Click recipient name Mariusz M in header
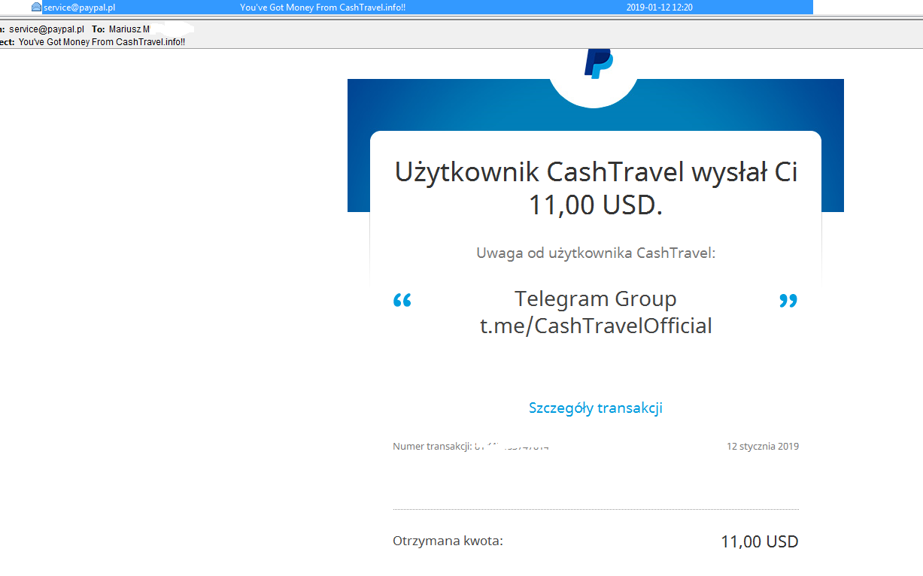Viewport: 923px width, 576px height. (129, 29)
